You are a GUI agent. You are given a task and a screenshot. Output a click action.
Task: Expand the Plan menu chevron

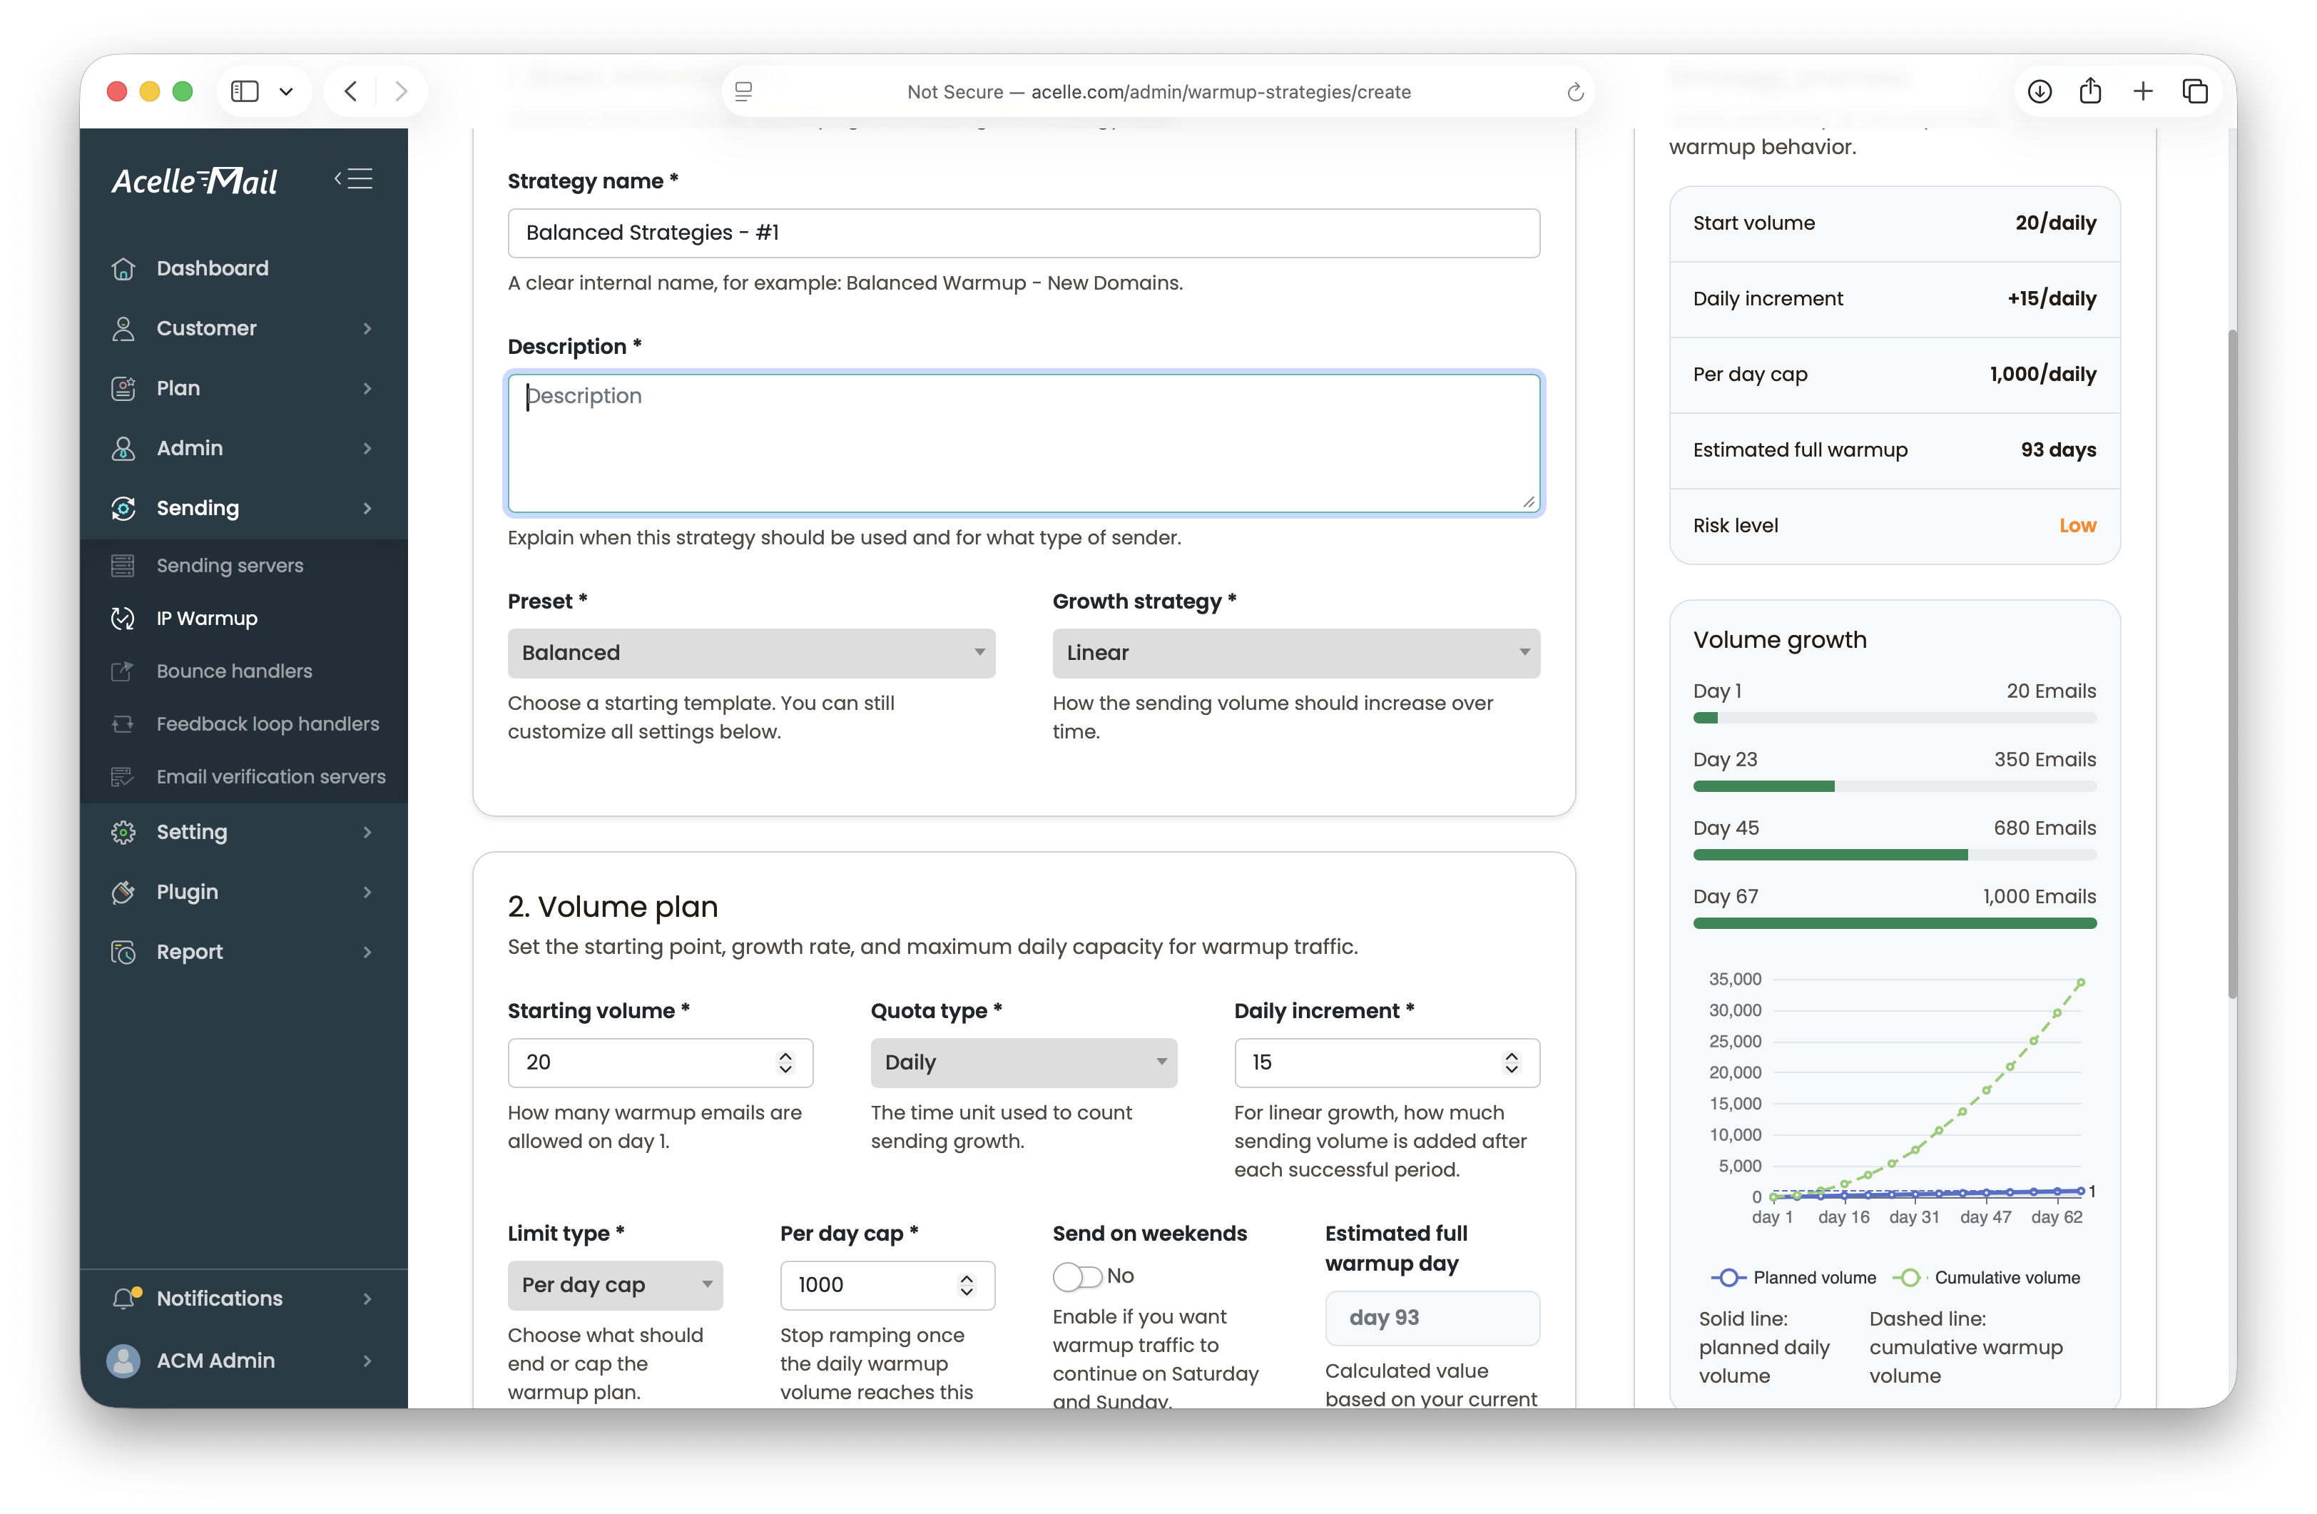[x=367, y=388]
